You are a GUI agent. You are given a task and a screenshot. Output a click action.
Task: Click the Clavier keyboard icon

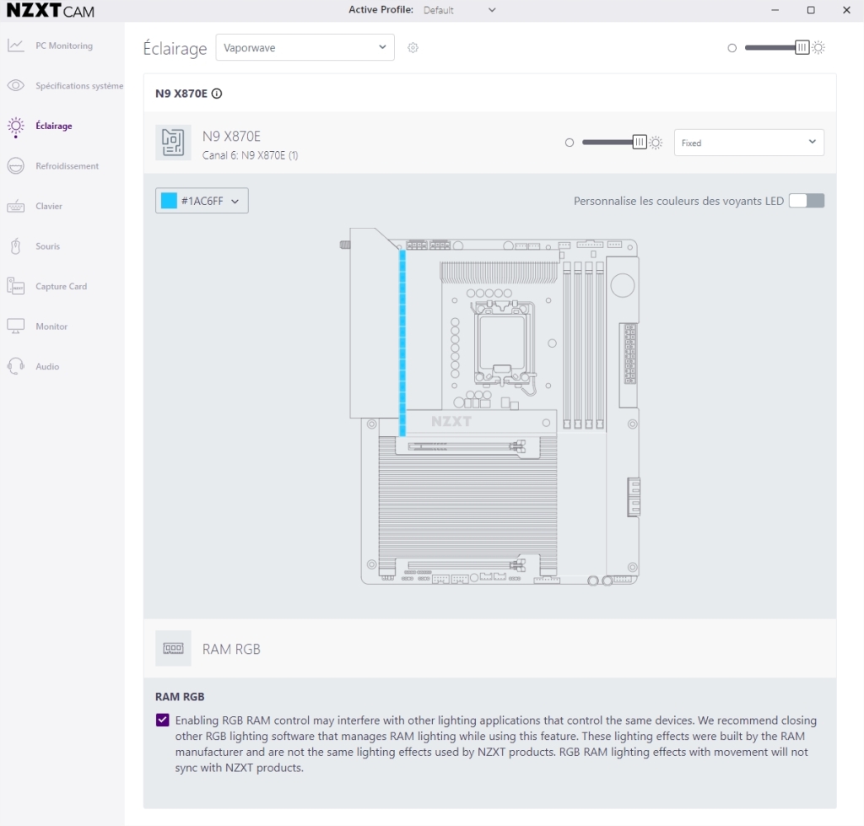(x=16, y=206)
